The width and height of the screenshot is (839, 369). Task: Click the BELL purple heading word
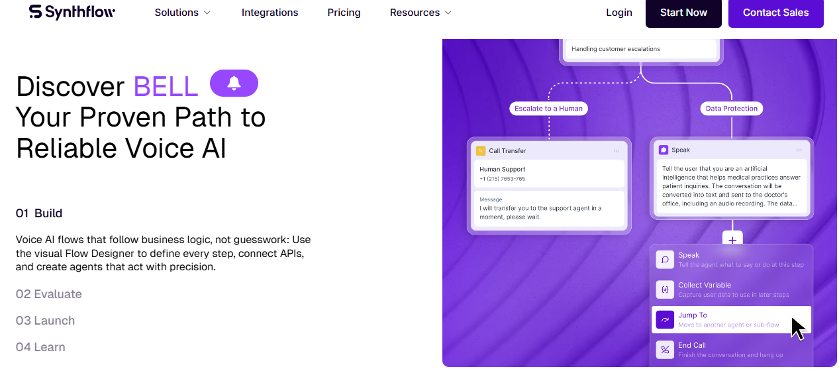(x=166, y=87)
